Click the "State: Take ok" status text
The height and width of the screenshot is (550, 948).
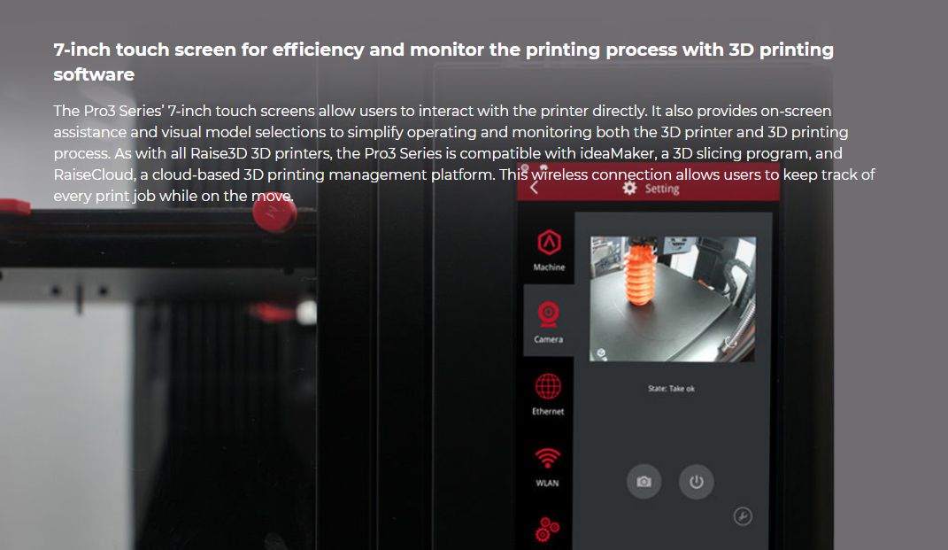coord(672,388)
